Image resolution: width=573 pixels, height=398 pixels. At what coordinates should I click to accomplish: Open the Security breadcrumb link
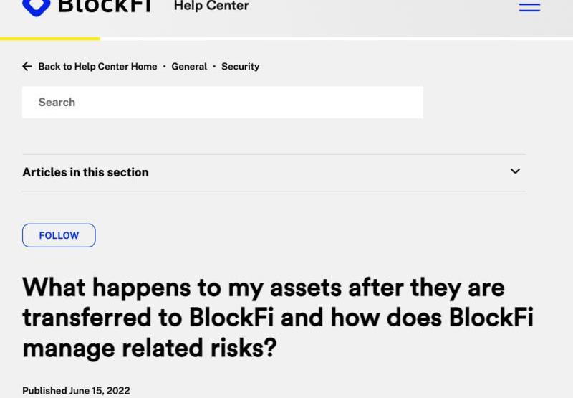241,66
